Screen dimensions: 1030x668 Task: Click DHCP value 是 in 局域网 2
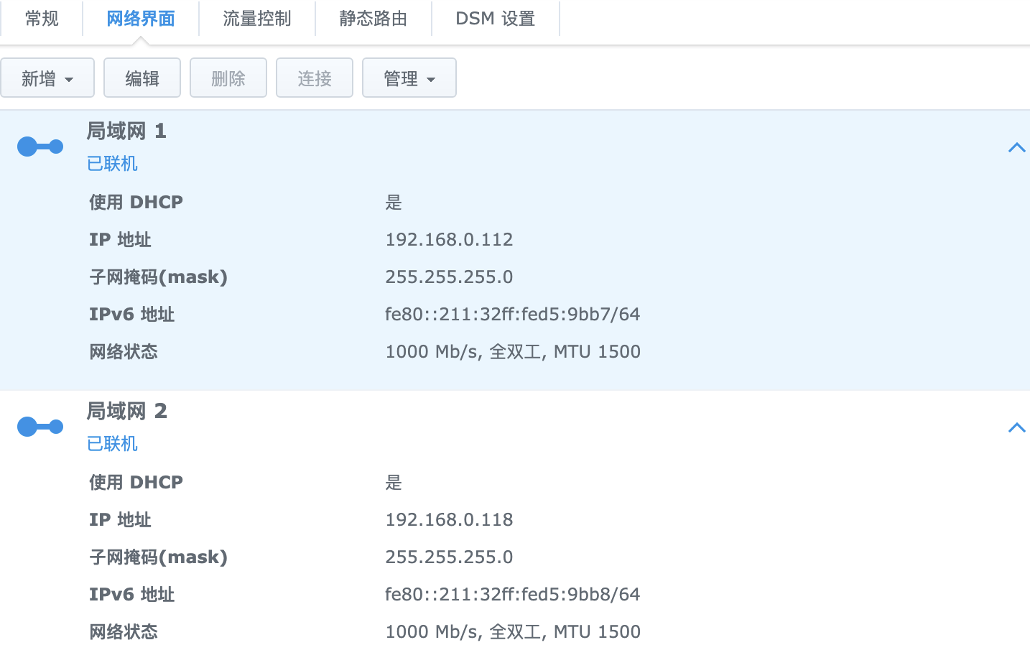tap(394, 483)
